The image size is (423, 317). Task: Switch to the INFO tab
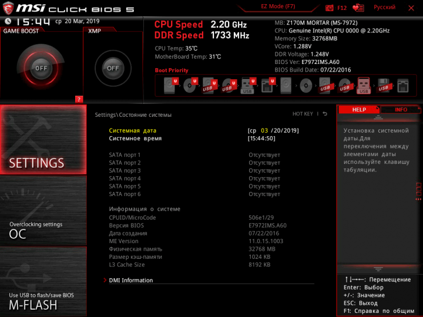[401, 109]
